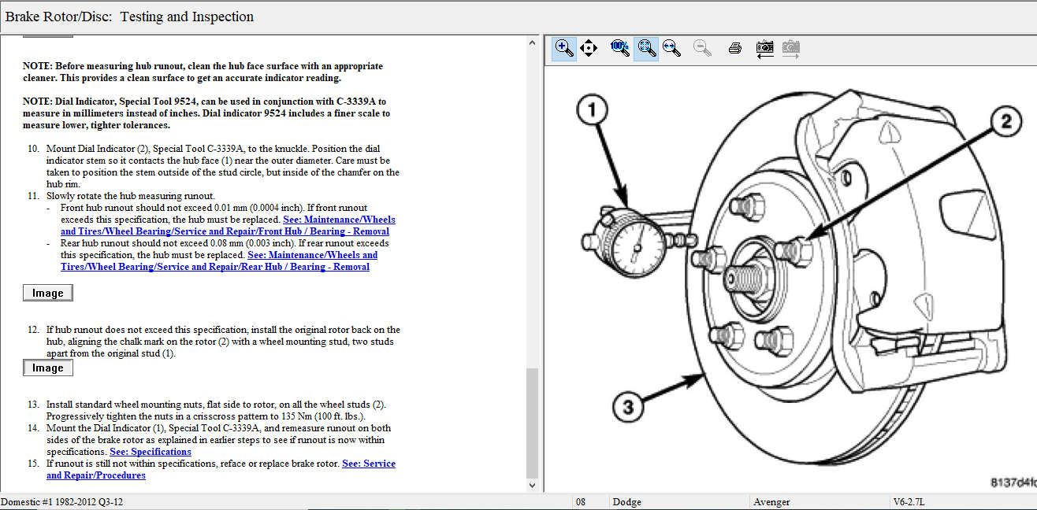This screenshot has width=1037, height=510.
Task: Print the brake rotor diagram
Action: 734,48
